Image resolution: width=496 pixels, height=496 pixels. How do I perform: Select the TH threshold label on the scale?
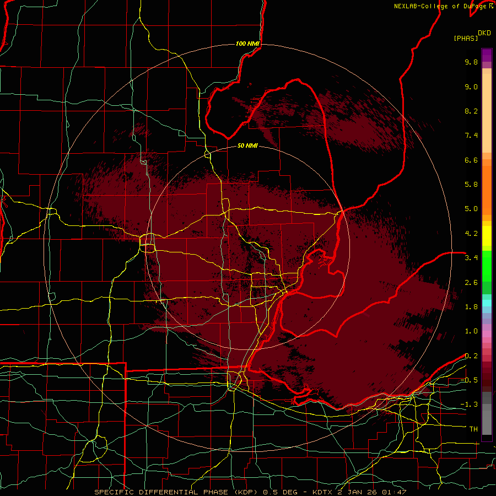click(x=473, y=429)
